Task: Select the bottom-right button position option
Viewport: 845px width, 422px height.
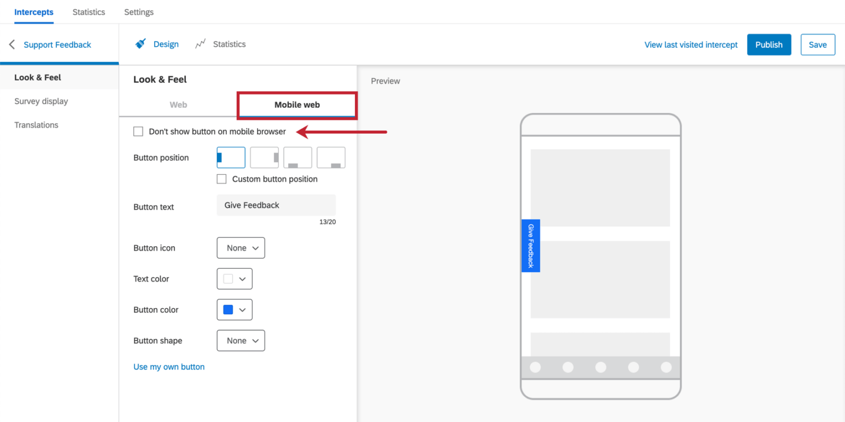Action: tap(331, 157)
